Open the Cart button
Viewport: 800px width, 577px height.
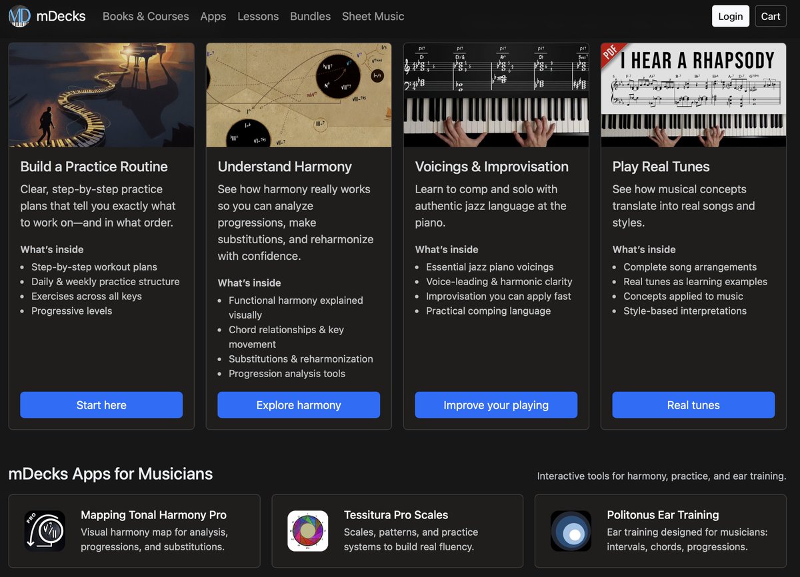(x=771, y=16)
